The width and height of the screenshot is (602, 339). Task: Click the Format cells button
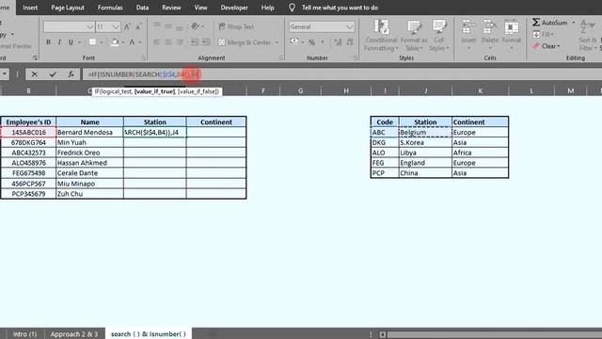tap(511, 35)
